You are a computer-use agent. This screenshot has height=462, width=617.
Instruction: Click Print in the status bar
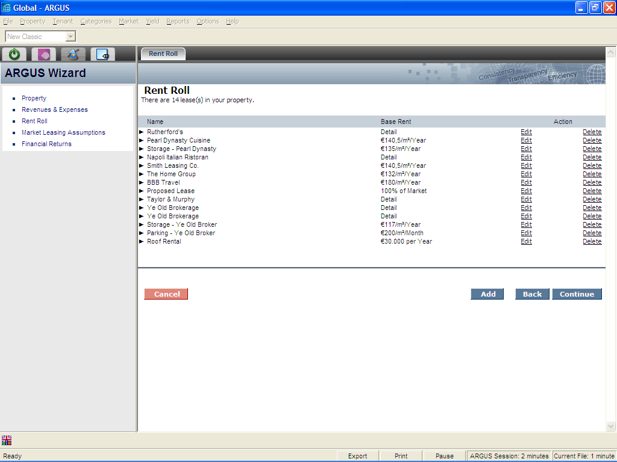(x=401, y=456)
